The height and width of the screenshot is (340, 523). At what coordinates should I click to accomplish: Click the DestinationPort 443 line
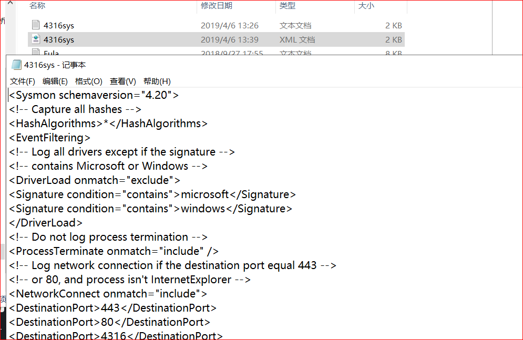click(x=112, y=308)
